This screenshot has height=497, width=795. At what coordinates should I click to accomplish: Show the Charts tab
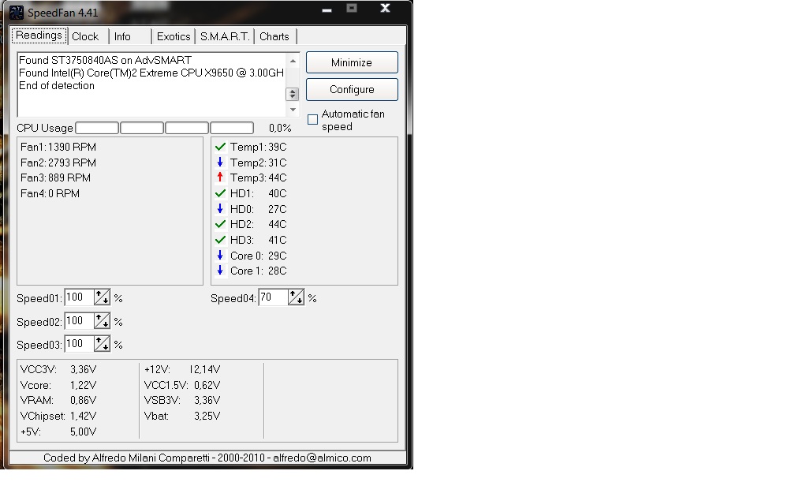point(274,36)
